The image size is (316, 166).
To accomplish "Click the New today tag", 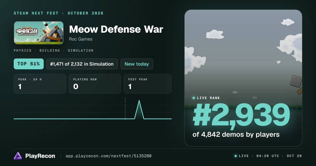I will [137, 64].
